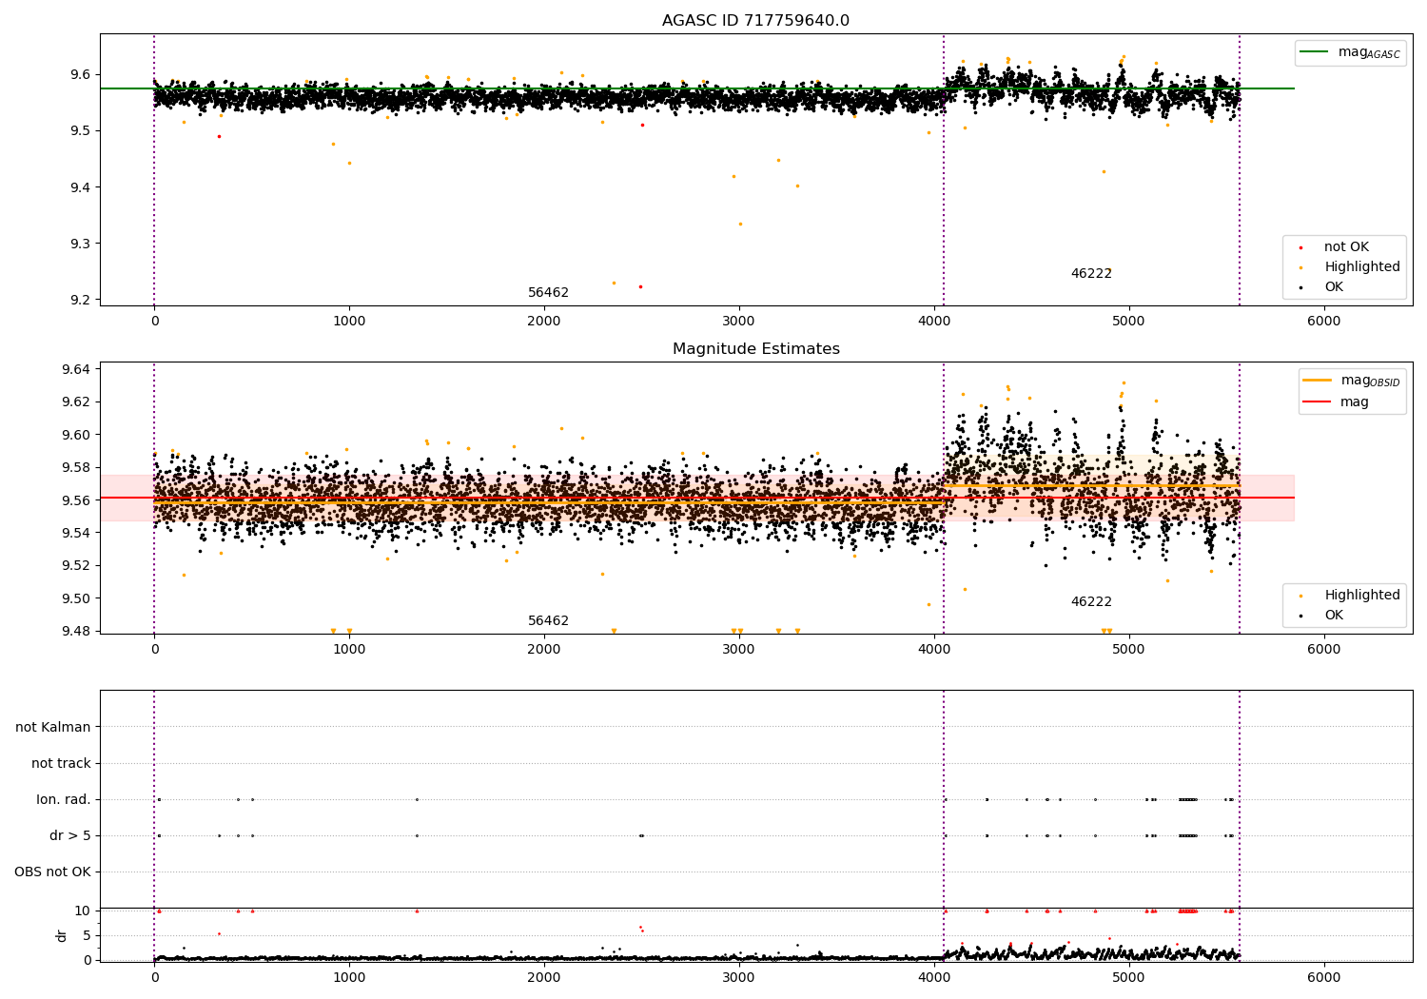Click the '9.60' y-axis tick label

click(76, 435)
